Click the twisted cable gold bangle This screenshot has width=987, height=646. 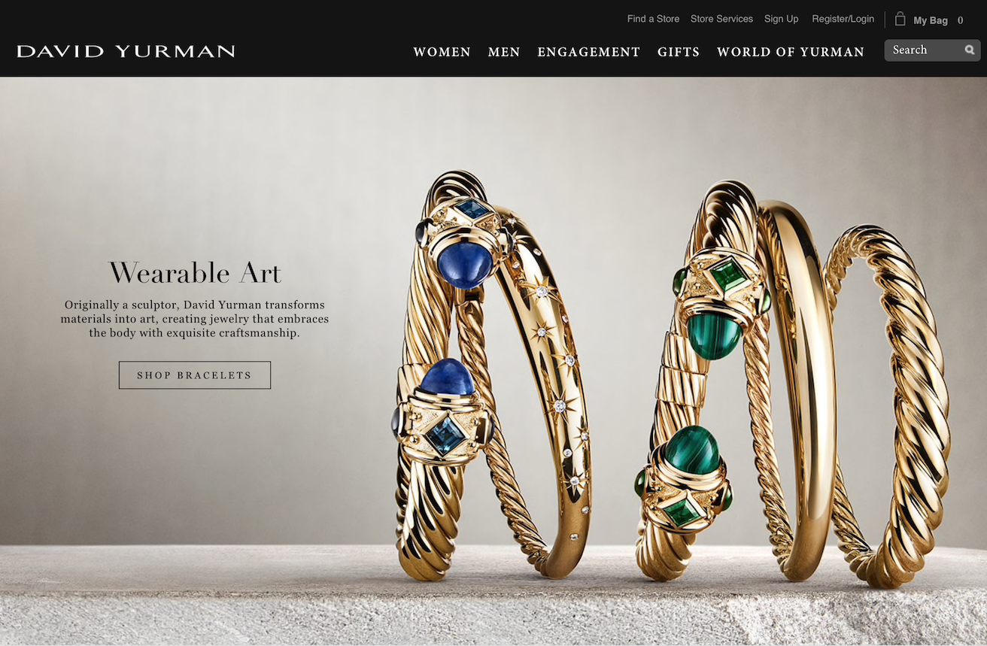click(x=888, y=406)
